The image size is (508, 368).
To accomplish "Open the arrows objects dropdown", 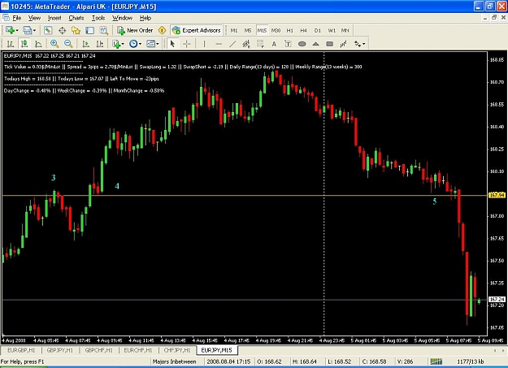I will 359,43.
